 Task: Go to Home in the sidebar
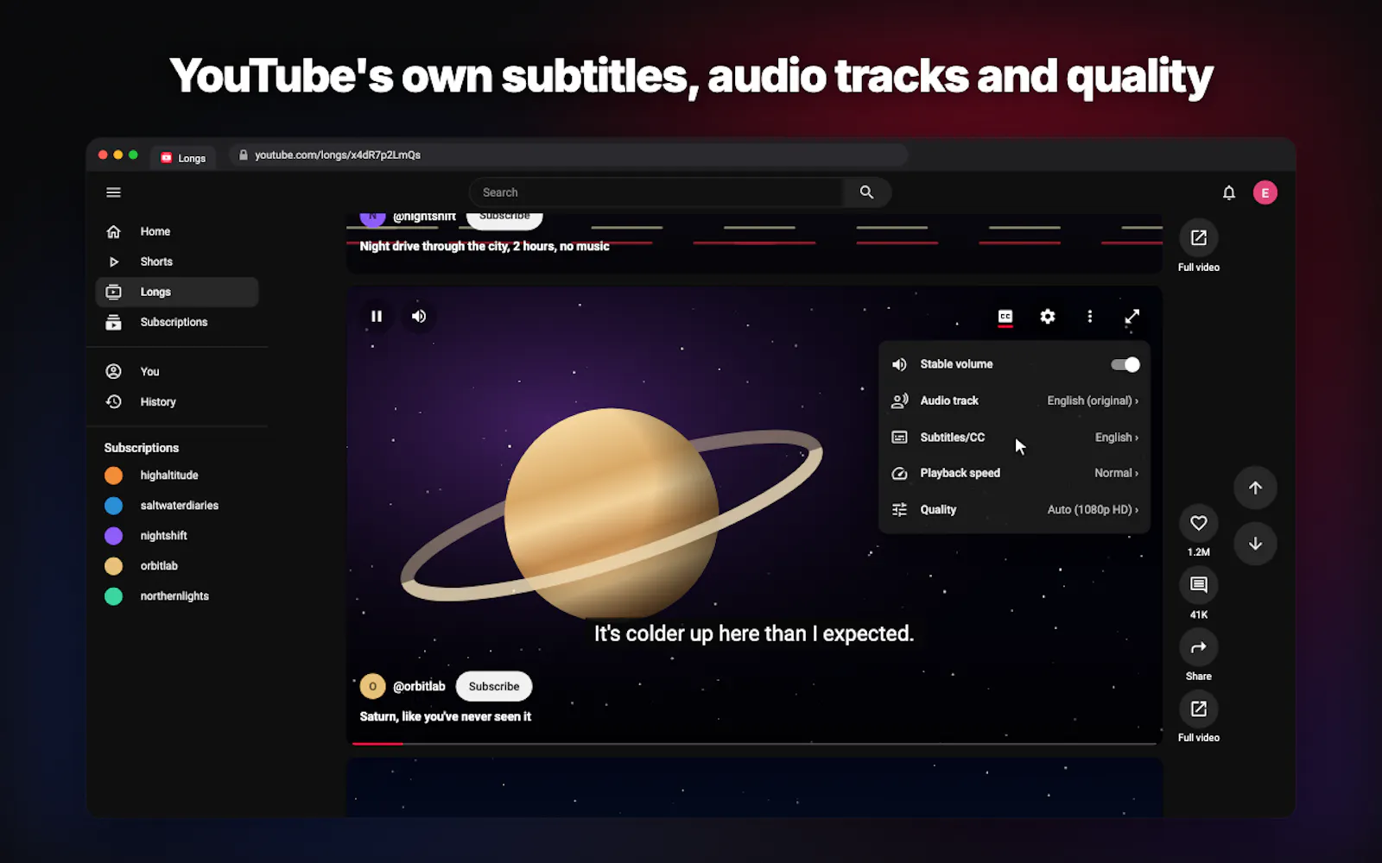coord(177,231)
